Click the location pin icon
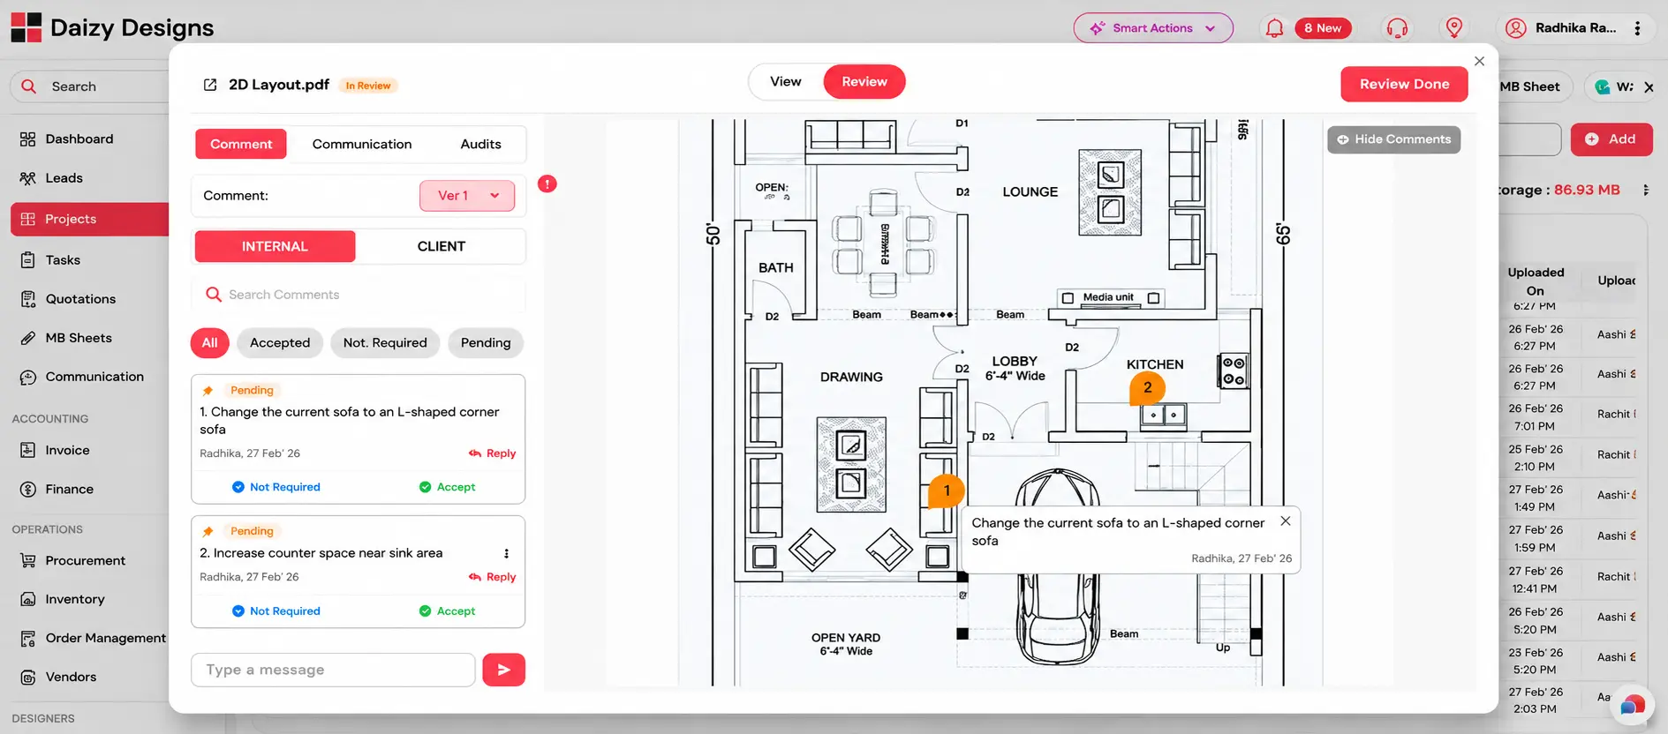Screen dimensions: 1668x734 pos(1454,28)
